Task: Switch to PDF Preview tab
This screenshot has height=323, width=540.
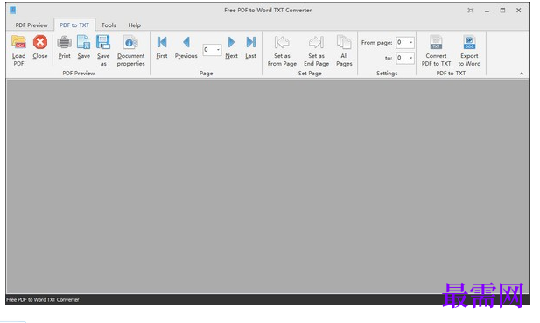Action: click(x=32, y=25)
